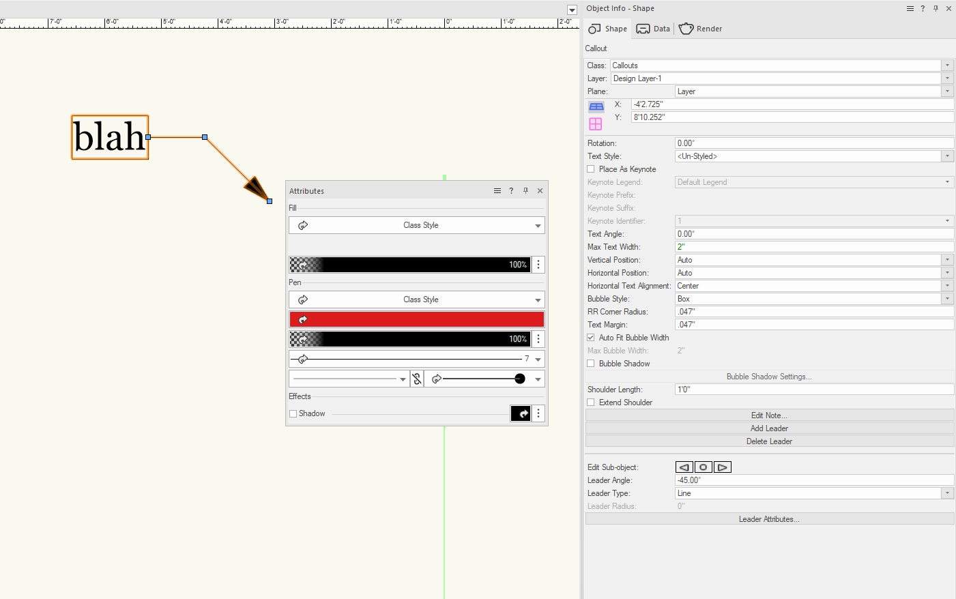956x599 pixels.
Task: Click the Add Leader button
Action: [769, 428]
